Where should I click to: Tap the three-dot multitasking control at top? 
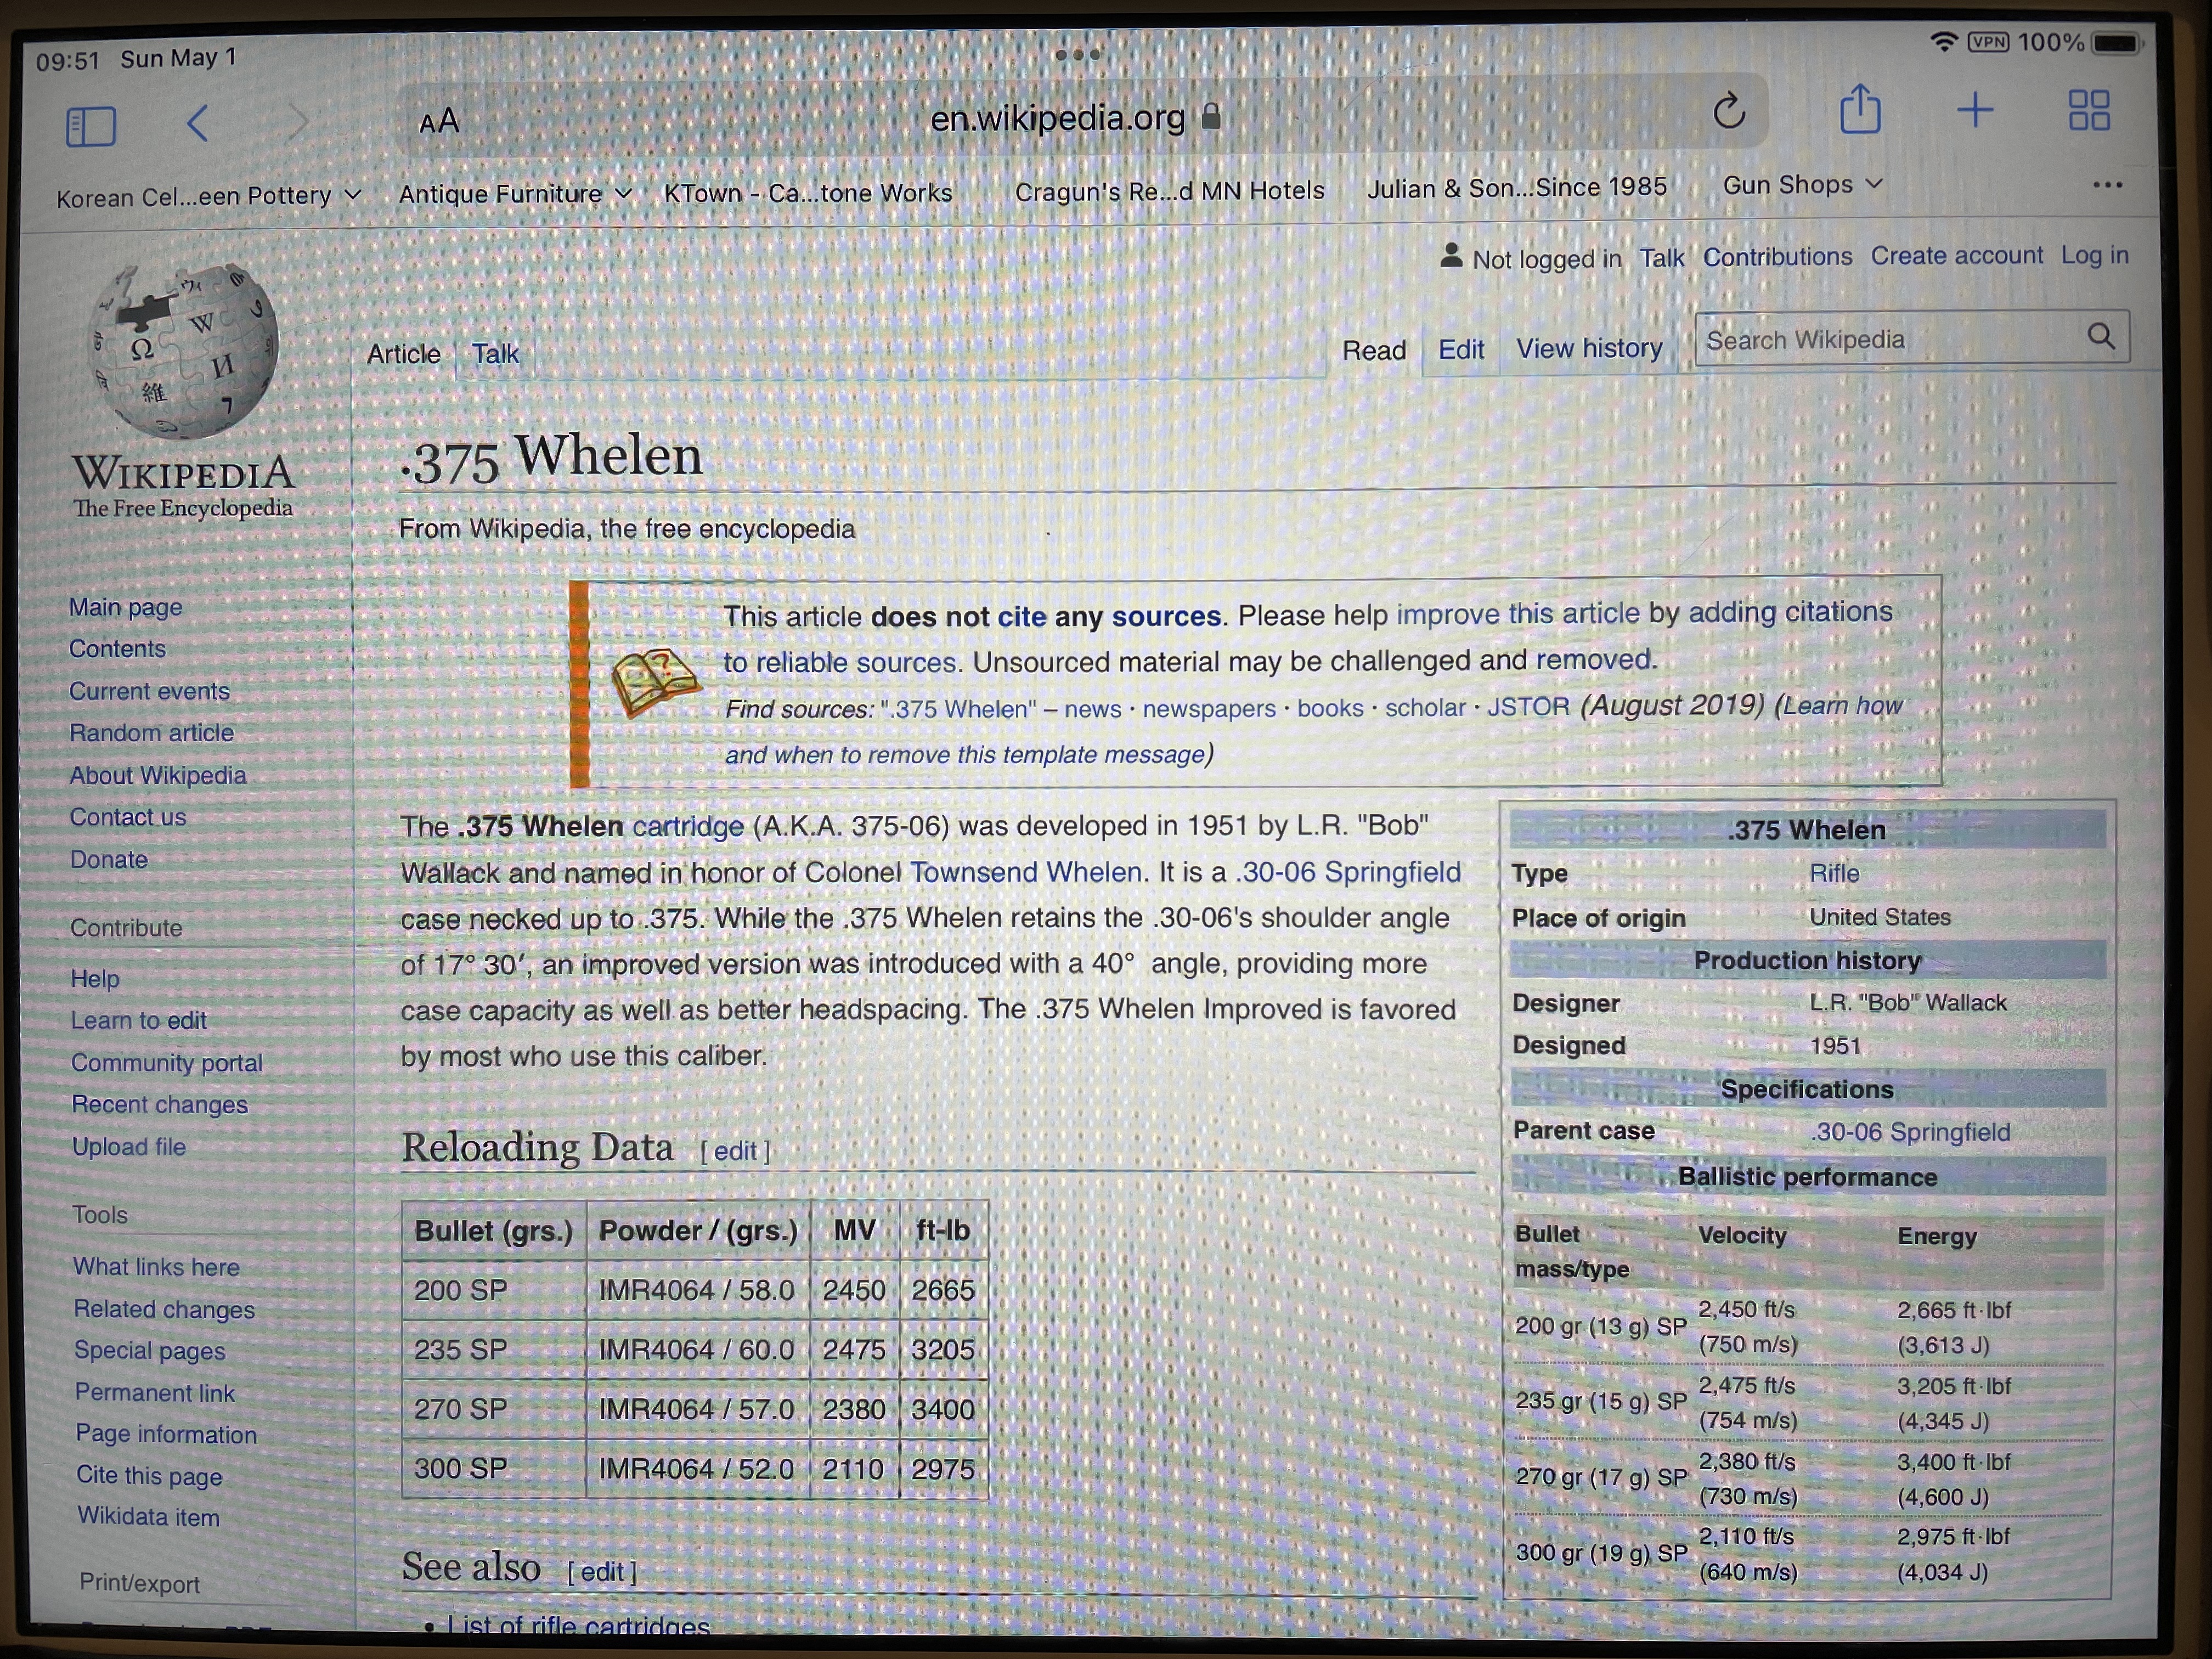(x=1078, y=55)
